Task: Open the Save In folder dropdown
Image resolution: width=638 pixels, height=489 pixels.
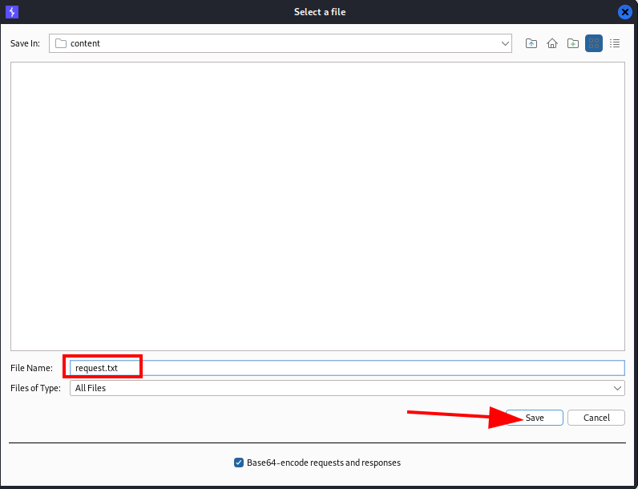Action: point(281,43)
